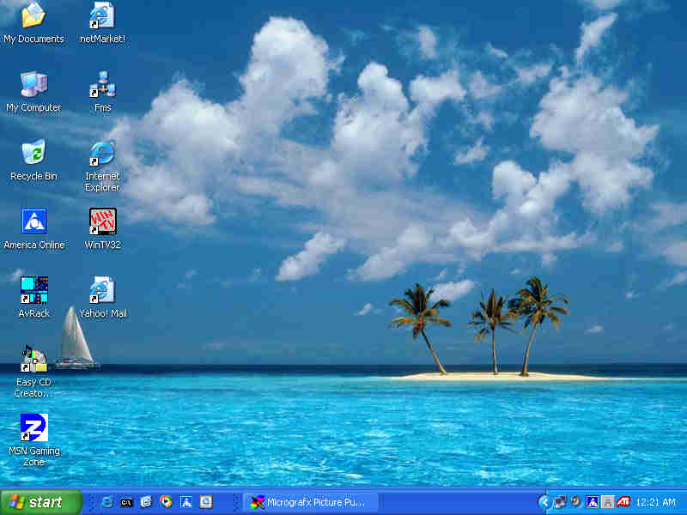Viewport: 687px width, 515px height.
Task: Open the MS-DOS Prompt from Quick Launch
Action: coord(125,502)
